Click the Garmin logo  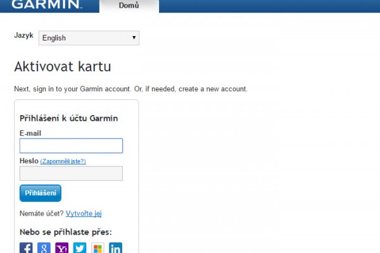pyautogui.click(x=46, y=4)
